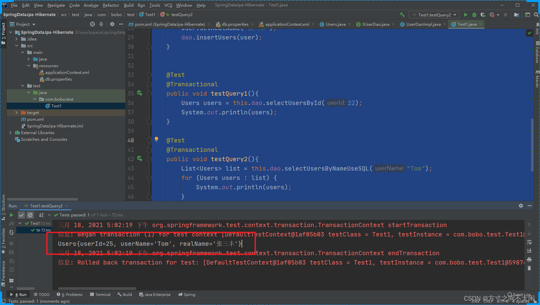
Task: Run tests with coverage icon
Action: pyautogui.click(x=483, y=14)
